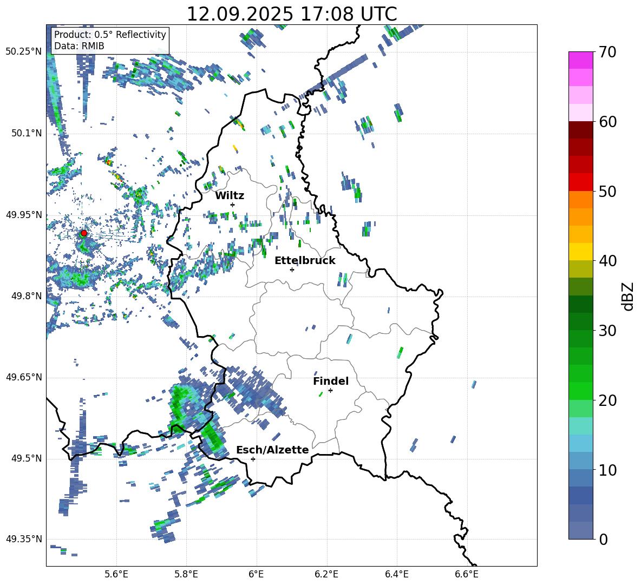Screen dimensions: 641x585
Task: Click the magenta top segment of the colorbar
Action: [x=580, y=60]
